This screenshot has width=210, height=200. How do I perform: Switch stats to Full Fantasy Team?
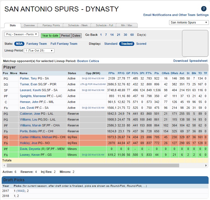[64, 44]
